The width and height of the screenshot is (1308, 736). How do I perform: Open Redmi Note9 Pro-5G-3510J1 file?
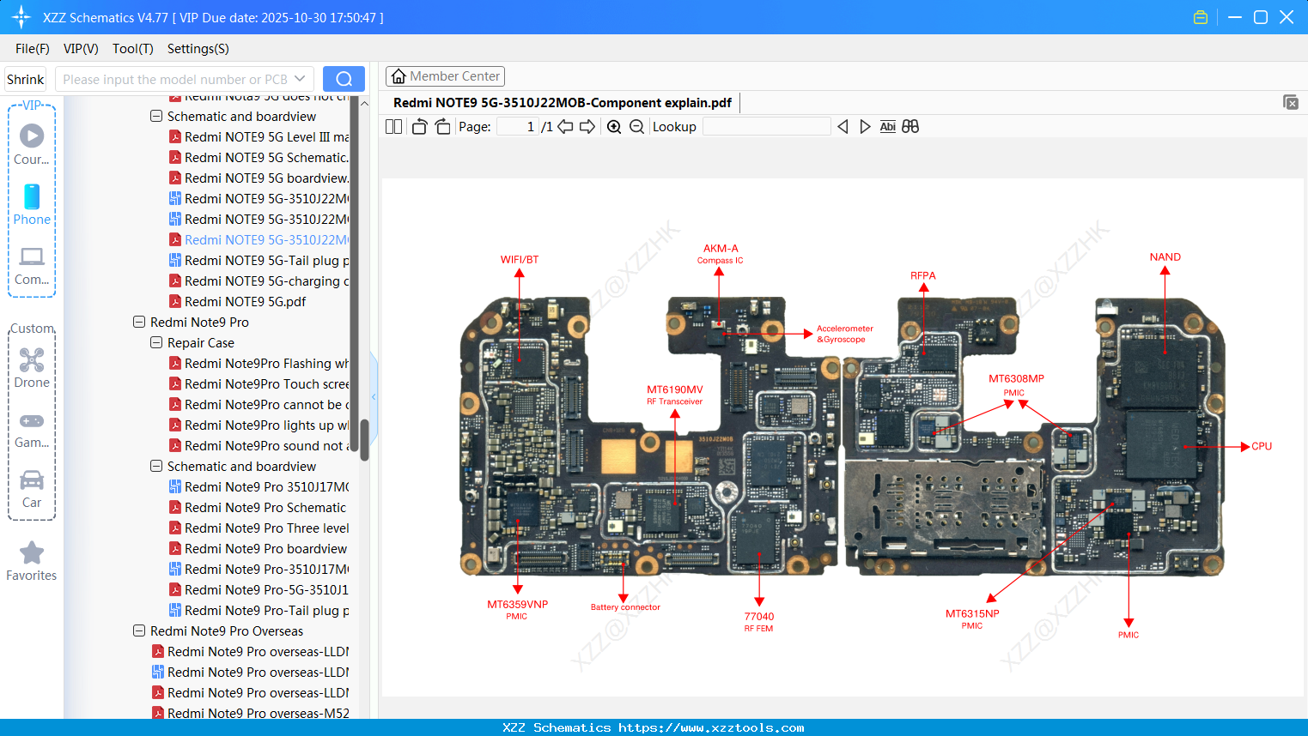point(259,590)
